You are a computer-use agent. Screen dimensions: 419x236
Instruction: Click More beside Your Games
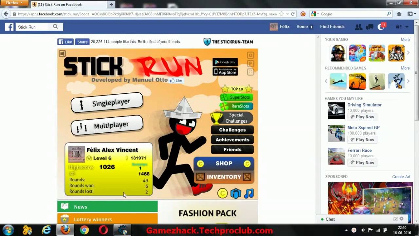[405, 39]
